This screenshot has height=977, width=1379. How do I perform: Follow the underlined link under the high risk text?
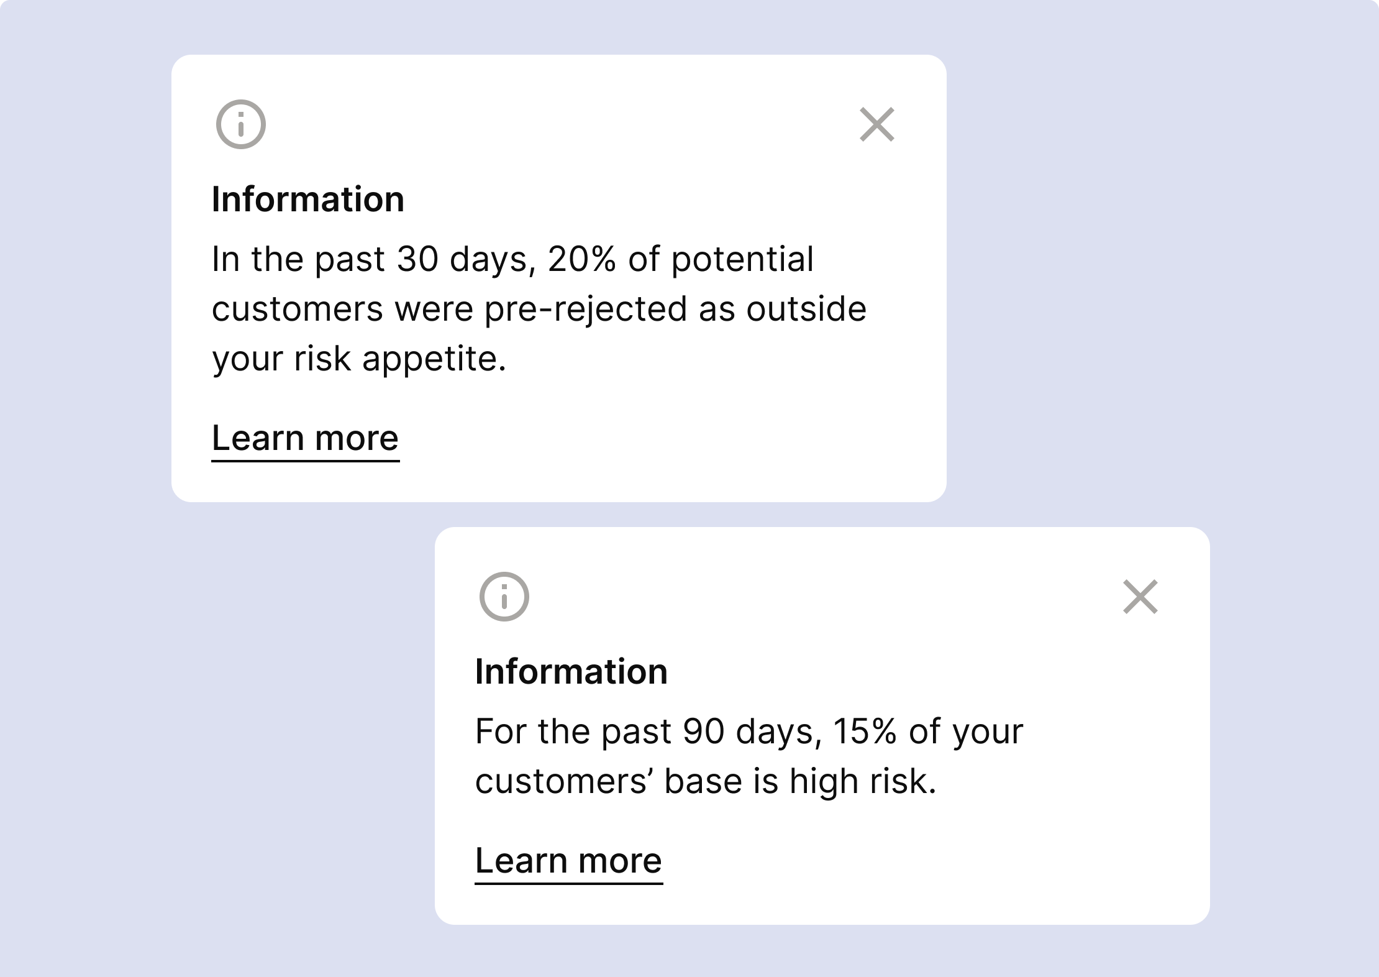click(x=568, y=861)
